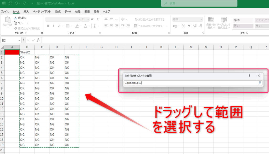269x154 pixels.
Task: Click the collapse dialog icon in range box
Action: click(x=260, y=83)
